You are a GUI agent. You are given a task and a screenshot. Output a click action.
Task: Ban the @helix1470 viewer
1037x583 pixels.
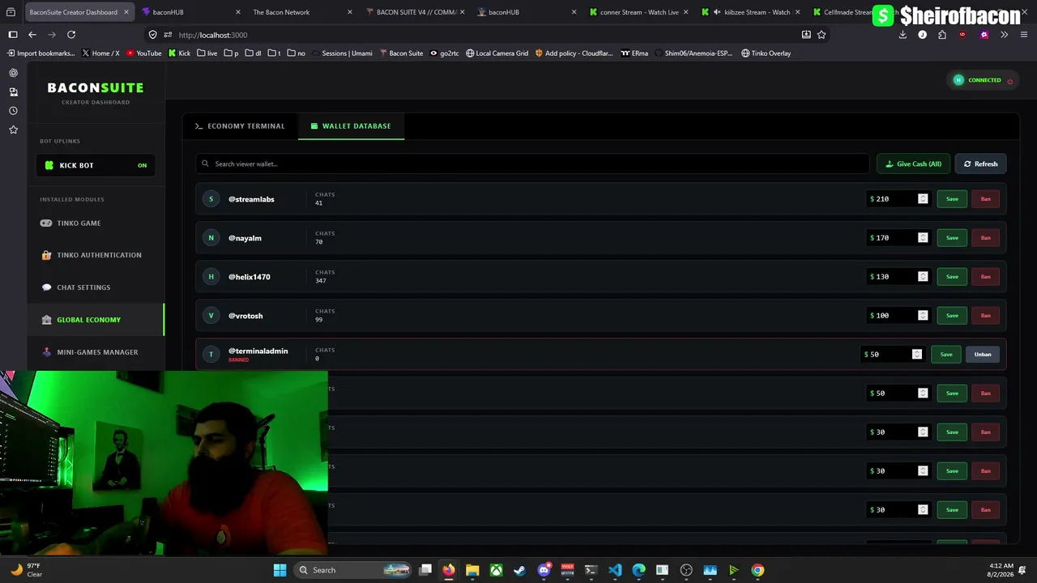(x=985, y=277)
